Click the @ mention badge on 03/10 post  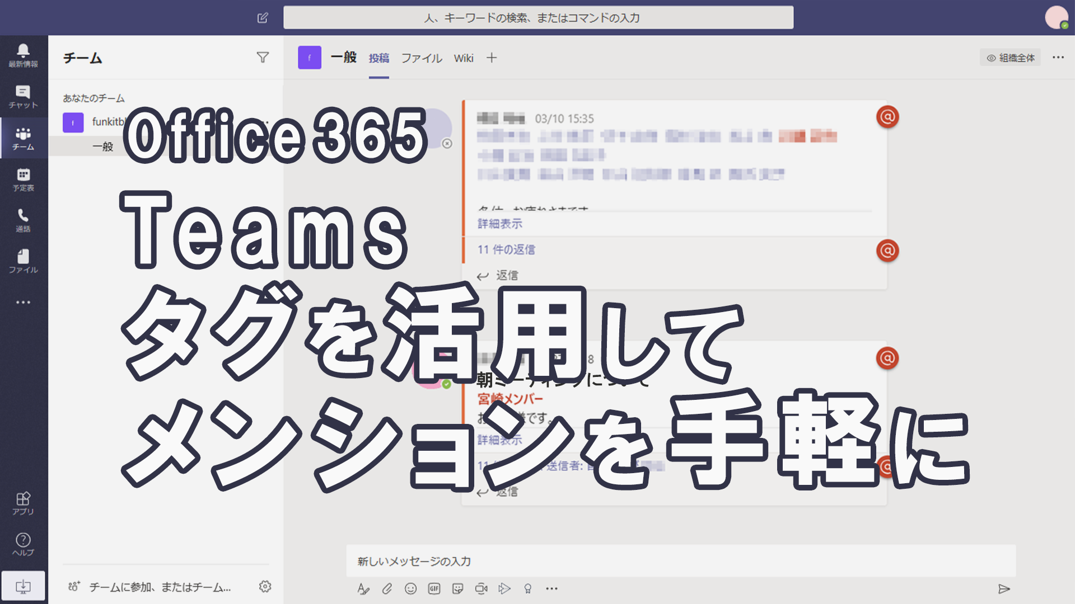coord(887,117)
